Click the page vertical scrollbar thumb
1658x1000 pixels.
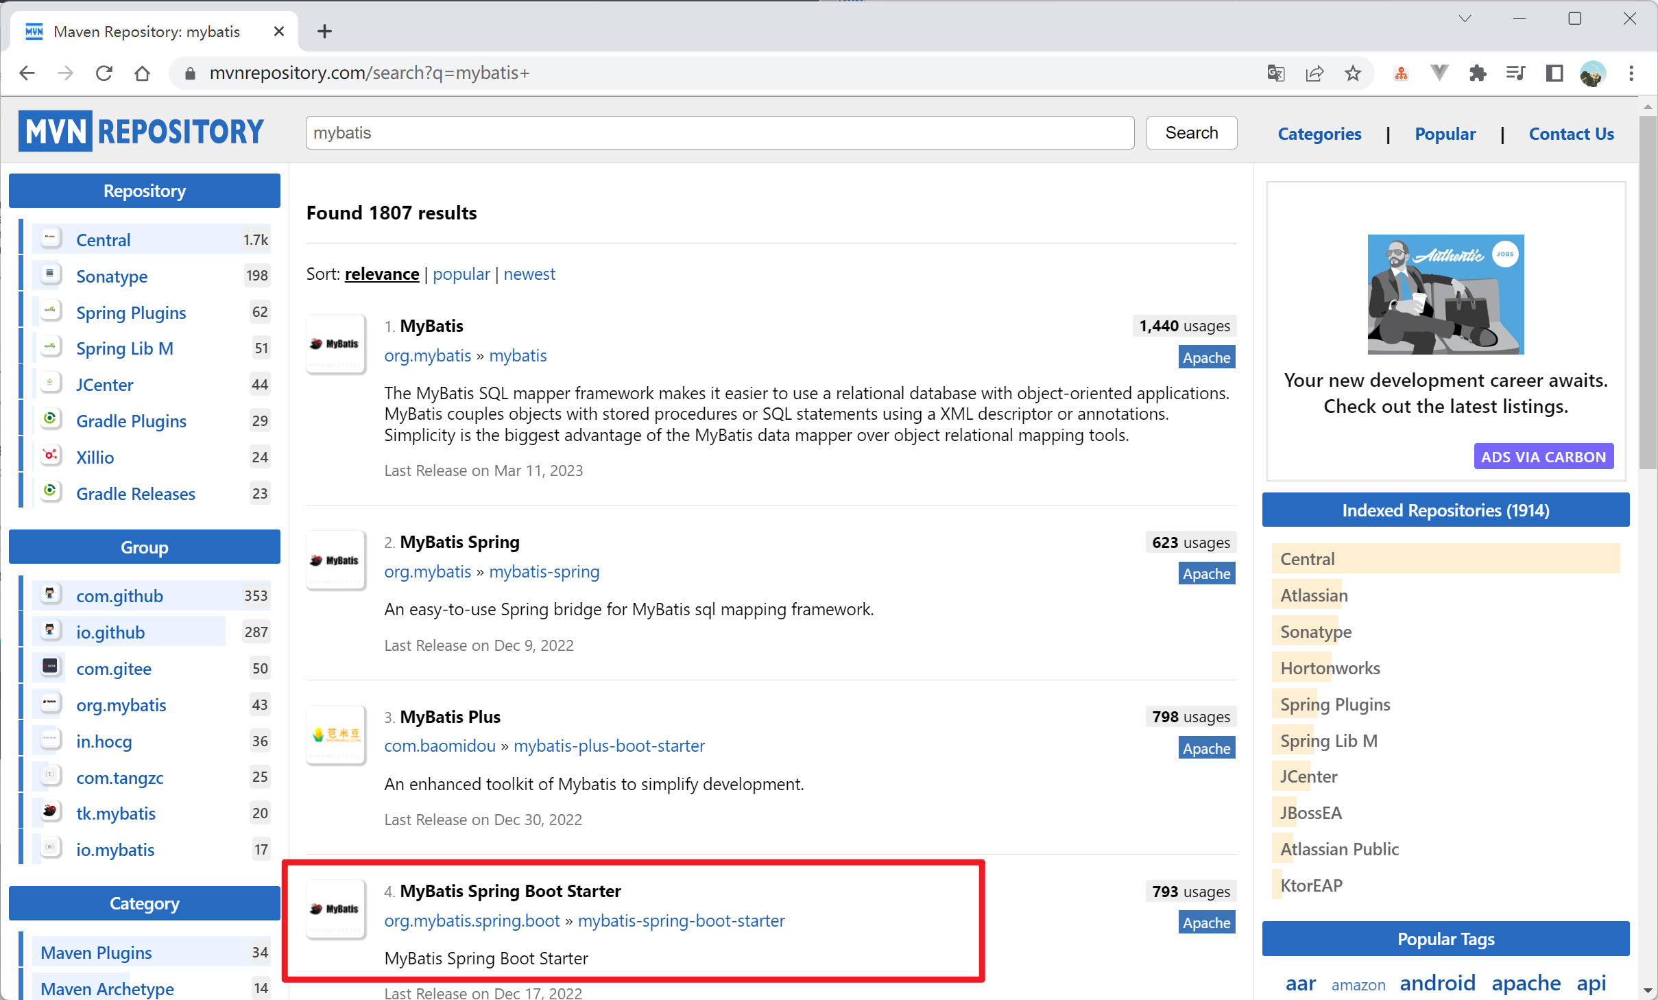tap(1647, 292)
